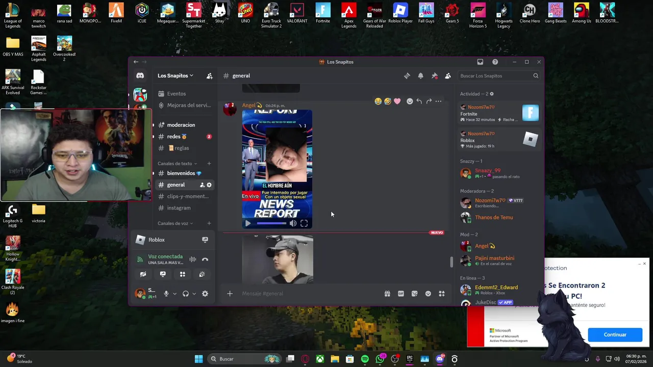Open sticker picker in message bar
Image resolution: width=653 pixels, height=367 pixels.
(x=414, y=294)
